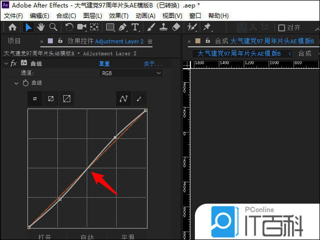Click the Curves effect preset icon

[24, 63]
